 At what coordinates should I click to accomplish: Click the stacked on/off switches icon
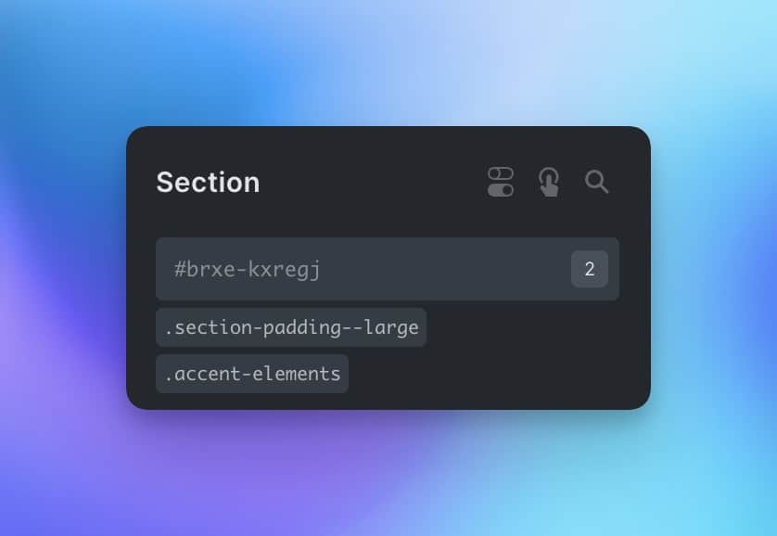click(501, 182)
